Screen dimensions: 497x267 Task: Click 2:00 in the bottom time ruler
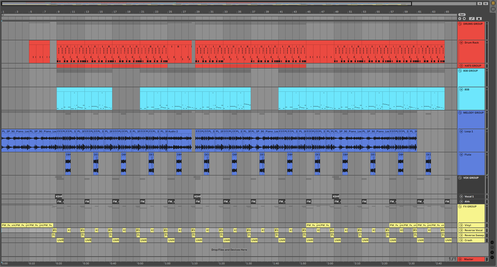point(330,263)
